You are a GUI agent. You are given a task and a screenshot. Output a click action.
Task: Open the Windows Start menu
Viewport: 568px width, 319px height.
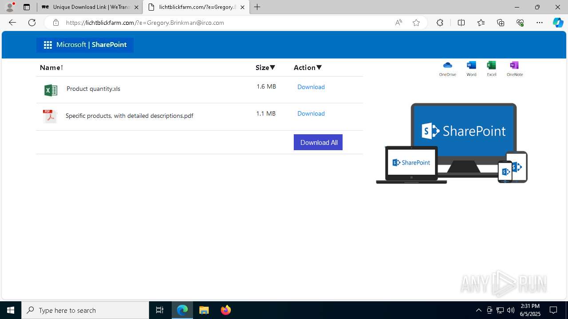point(11,310)
